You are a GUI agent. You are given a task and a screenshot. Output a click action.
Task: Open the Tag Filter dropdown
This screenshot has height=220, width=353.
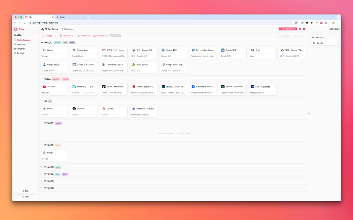(x=66, y=36)
